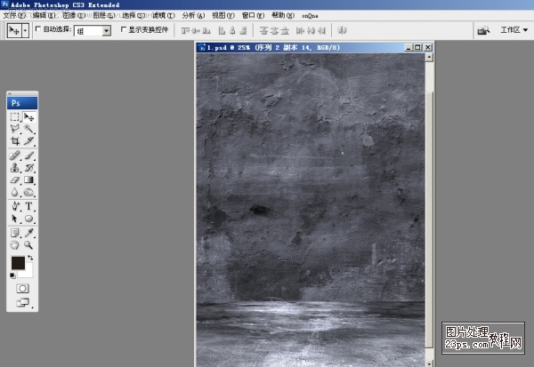Click document window scrollbar down arrow
Image resolution: width=534 pixels, height=367 pixels.
pyautogui.click(x=429, y=363)
